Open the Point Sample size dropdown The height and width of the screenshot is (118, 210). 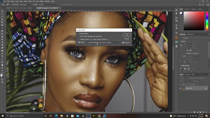point(26,5)
